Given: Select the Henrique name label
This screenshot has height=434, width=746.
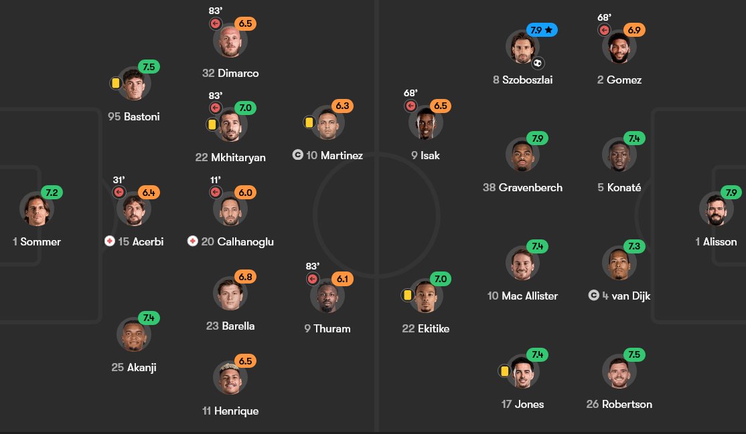Looking at the screenshot, I should 230,411.
